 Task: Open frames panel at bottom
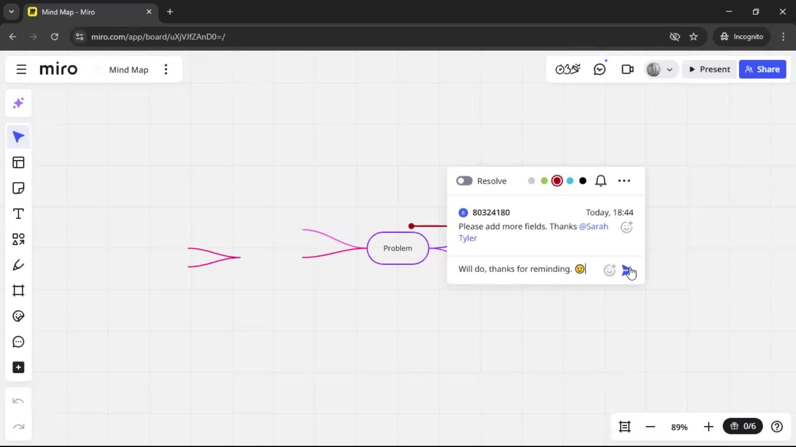(624, 427)
